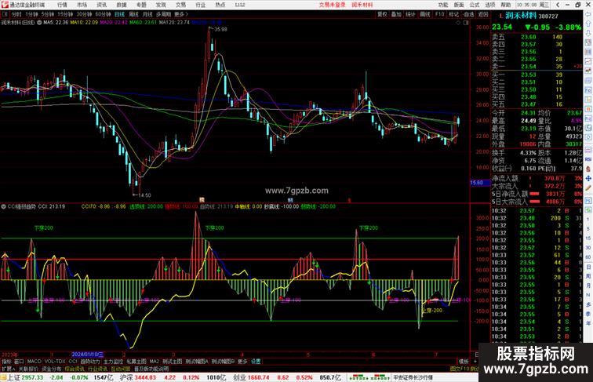The image size is (593, 382).
Task: Click the 画线 drawing tools button
Action: [425, 14]
